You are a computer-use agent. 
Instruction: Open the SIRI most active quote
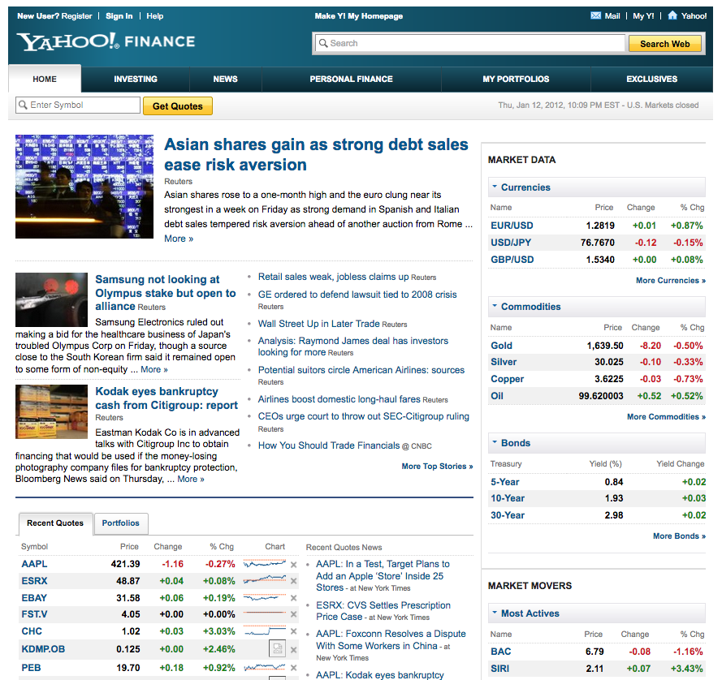[500, 669]
